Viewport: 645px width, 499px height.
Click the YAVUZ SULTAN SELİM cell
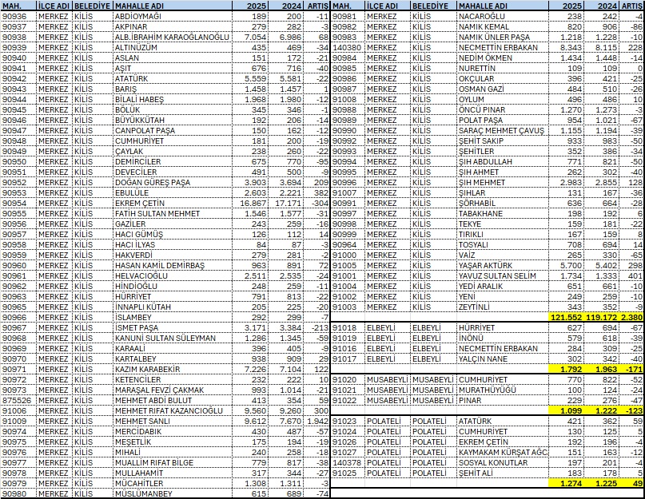pyautogui.click(x=503, y=275)
